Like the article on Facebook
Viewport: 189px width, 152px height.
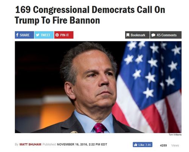click(143, 144)
